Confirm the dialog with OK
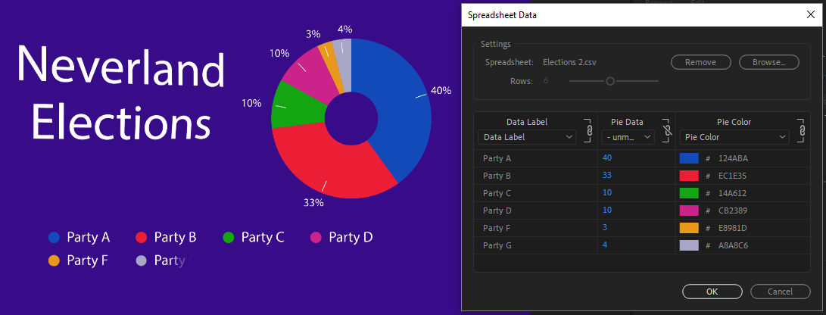 click(x=712, y=292)
